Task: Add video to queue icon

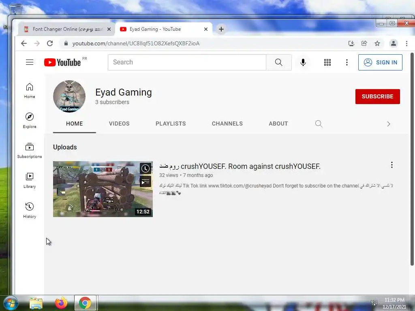Action: click(x=145, y=182)
